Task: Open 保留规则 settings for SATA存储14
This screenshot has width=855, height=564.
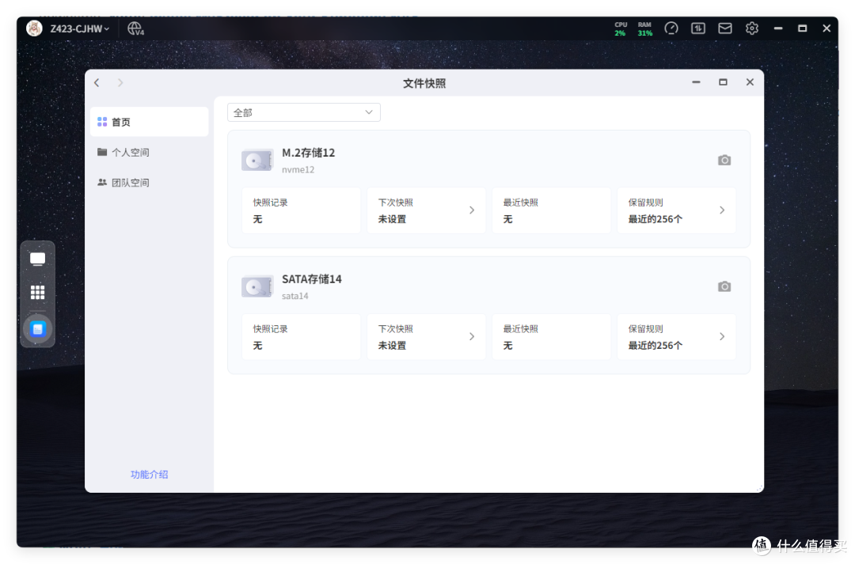Action: 677,337
